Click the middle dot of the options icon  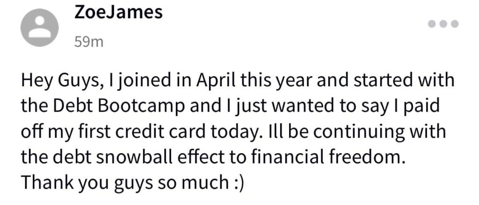pyautogui.click(x=443, y=24)
